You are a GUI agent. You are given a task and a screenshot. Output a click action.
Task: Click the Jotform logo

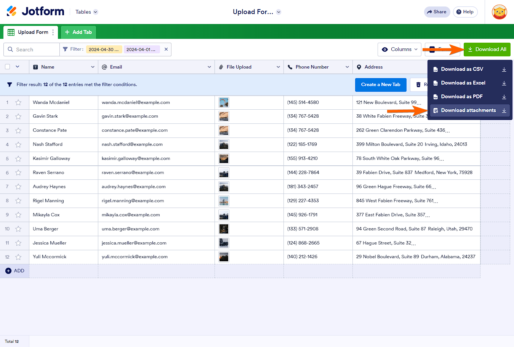point(35,11)
